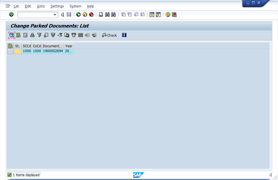Image resolution: width=278 pixels, height=180 pixels.
Task: Click document number 1900002694
Action: pyautogui.click(x=53, y=51)
